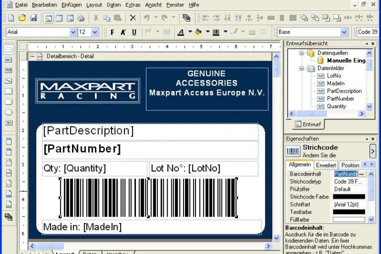Open the Arial font name dropdown
Viewport: 381px width, 254px height.
(x=73, y=32)
